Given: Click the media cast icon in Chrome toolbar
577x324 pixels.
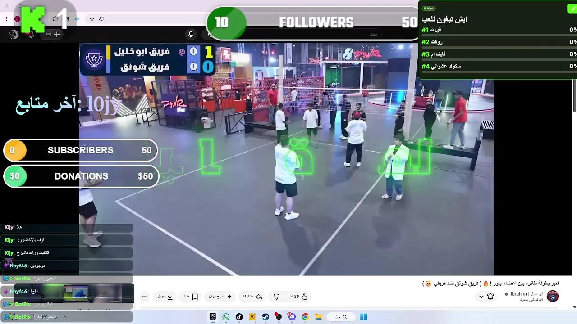Looking at the screenshot, I should tap(77, 19).
